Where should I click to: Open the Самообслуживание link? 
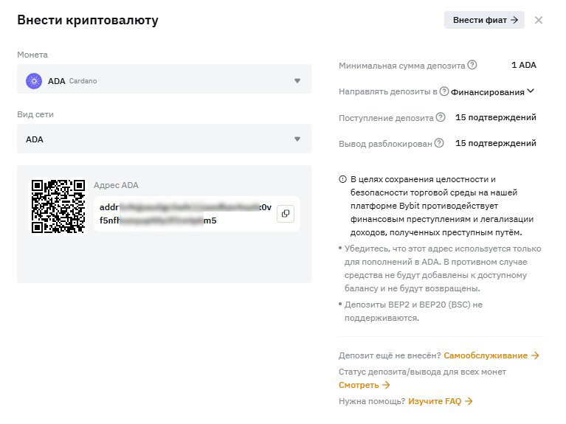pyautogui.click(x=486, y=355)
